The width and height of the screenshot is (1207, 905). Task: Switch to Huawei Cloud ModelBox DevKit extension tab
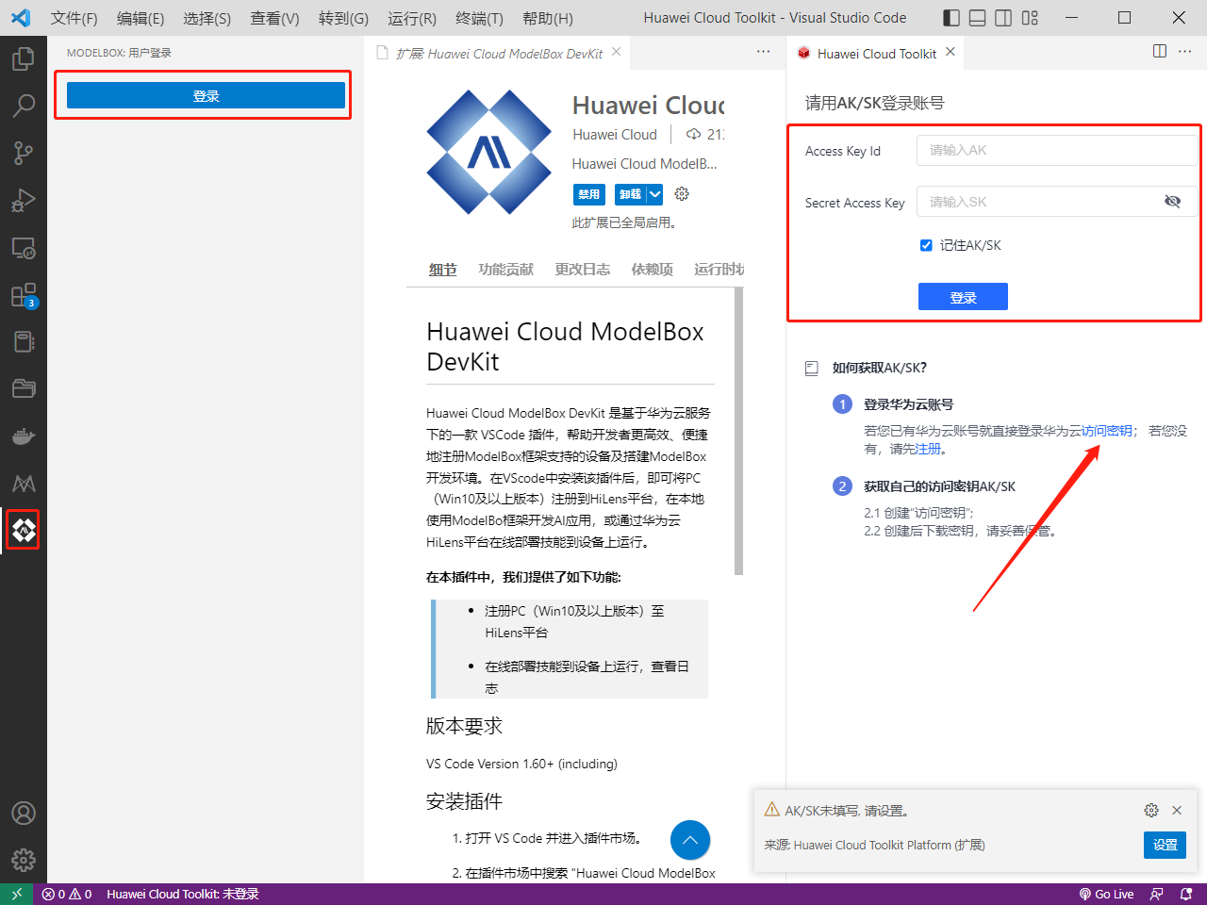coord(498,54)
